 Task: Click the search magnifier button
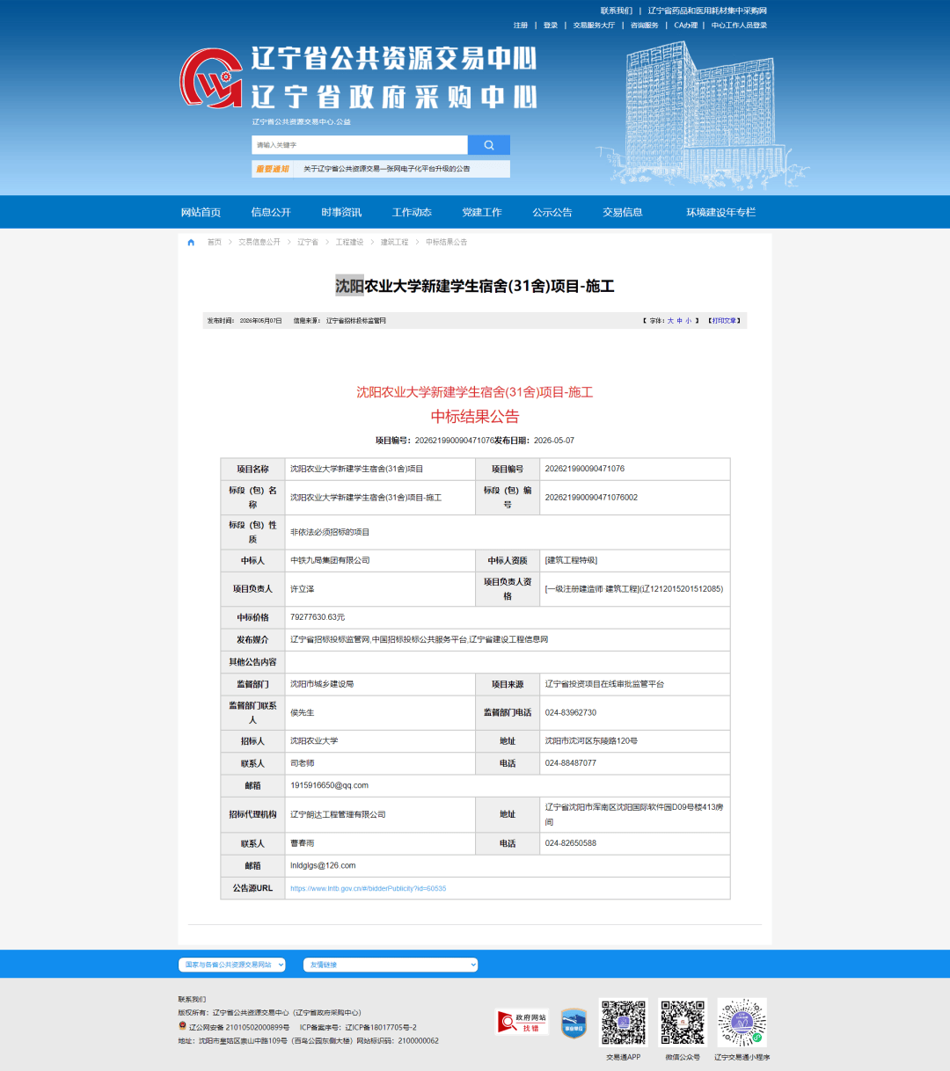(489, 145)
